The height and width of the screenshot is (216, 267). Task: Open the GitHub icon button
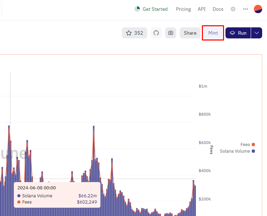[156, 33]
